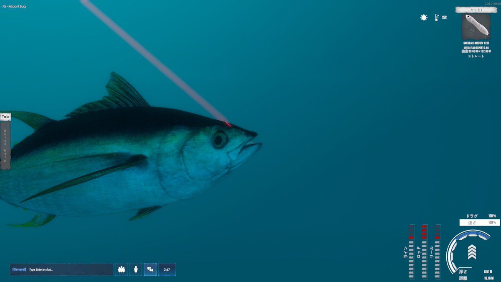501x282 pixels.
Task: Click the 距離 distance readout
Action: click(x=476, y=278)
